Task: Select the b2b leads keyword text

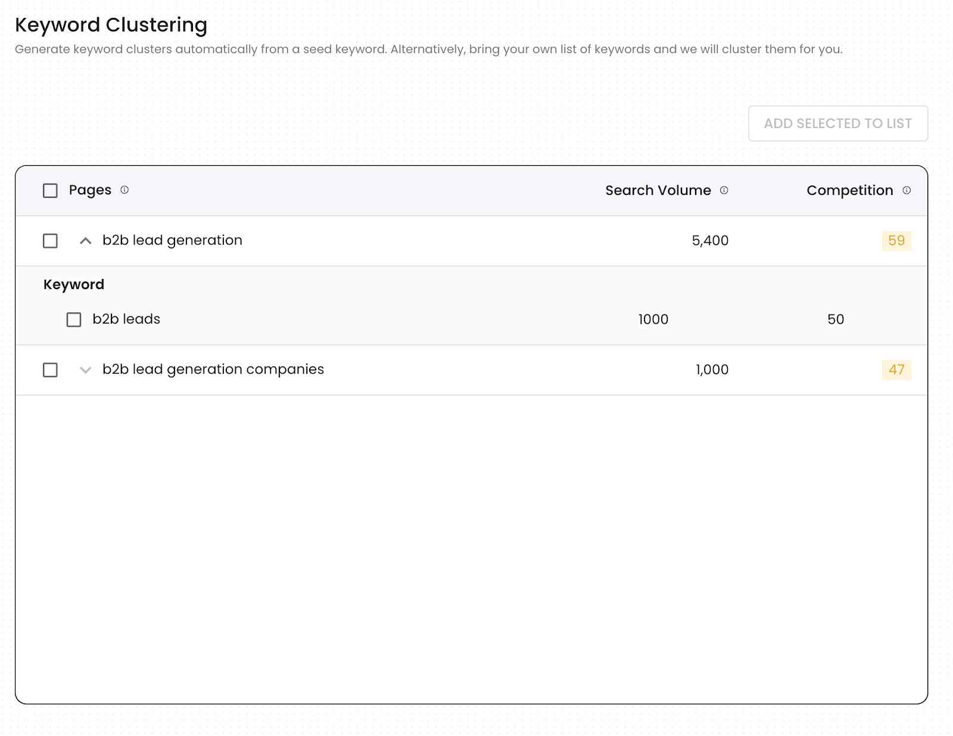Action: click(126, 319)
